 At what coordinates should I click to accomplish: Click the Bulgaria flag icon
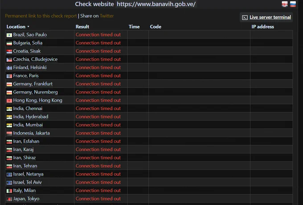(x=9, y=43)
